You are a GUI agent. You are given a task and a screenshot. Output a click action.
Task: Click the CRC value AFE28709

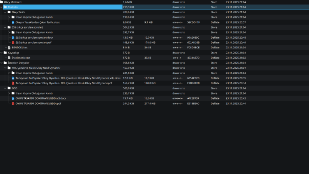[193, 98]
